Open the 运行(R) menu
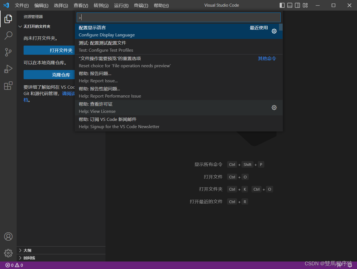Image resolution: width=357 pixels, height=269 pixels. coord(121,5)
